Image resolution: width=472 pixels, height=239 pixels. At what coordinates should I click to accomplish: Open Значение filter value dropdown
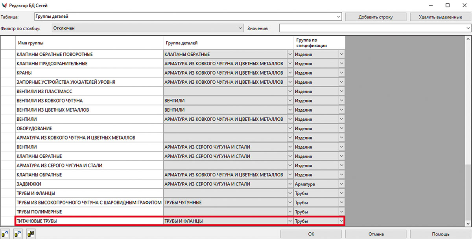[468, 28]
